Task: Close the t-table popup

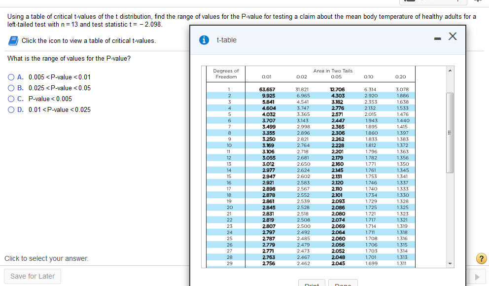Action: 453,36
